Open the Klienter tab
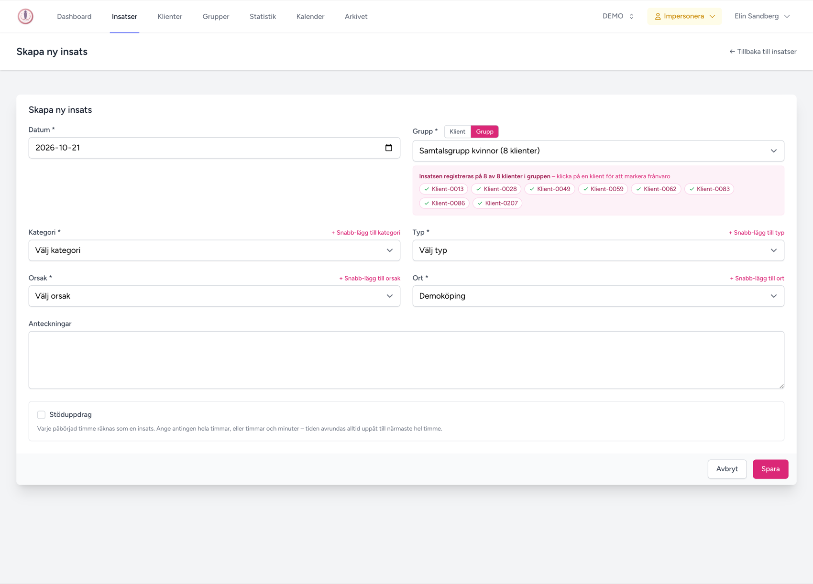813x584 pixels. (x=170, y=17)
